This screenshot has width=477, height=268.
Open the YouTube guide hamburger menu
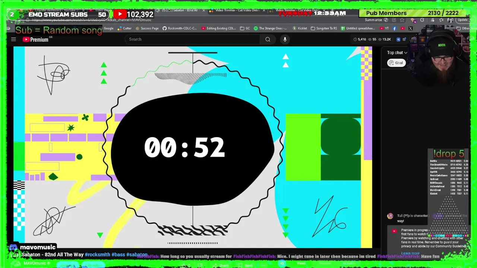pos(13,39)
